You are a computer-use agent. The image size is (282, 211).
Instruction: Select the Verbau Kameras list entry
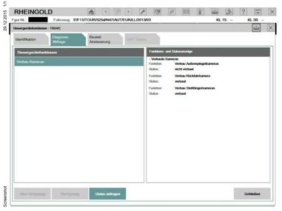pyautogui.click(x=79, y=62)
